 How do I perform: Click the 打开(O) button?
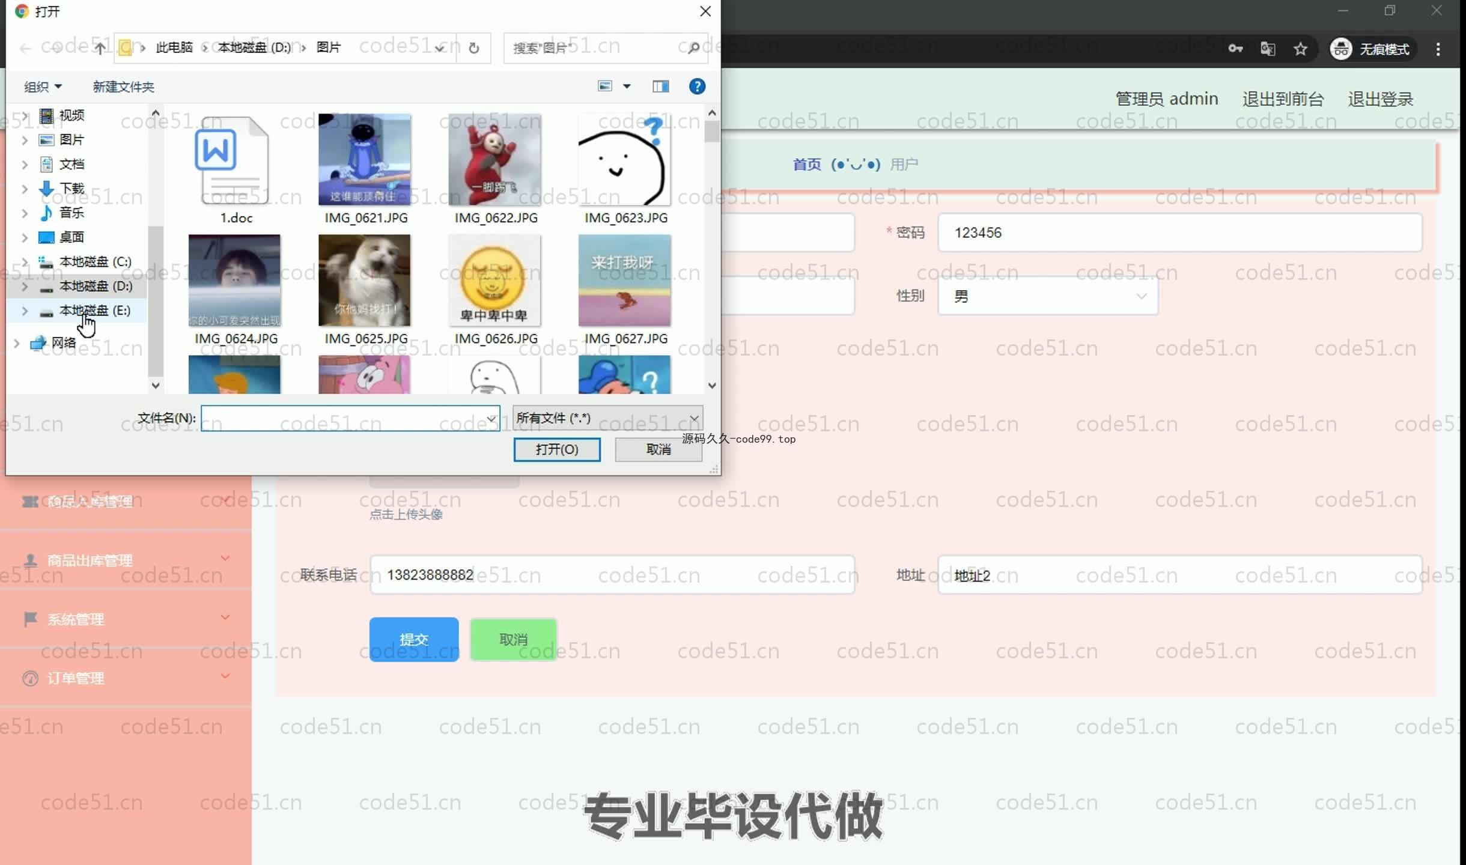(557, 449)
